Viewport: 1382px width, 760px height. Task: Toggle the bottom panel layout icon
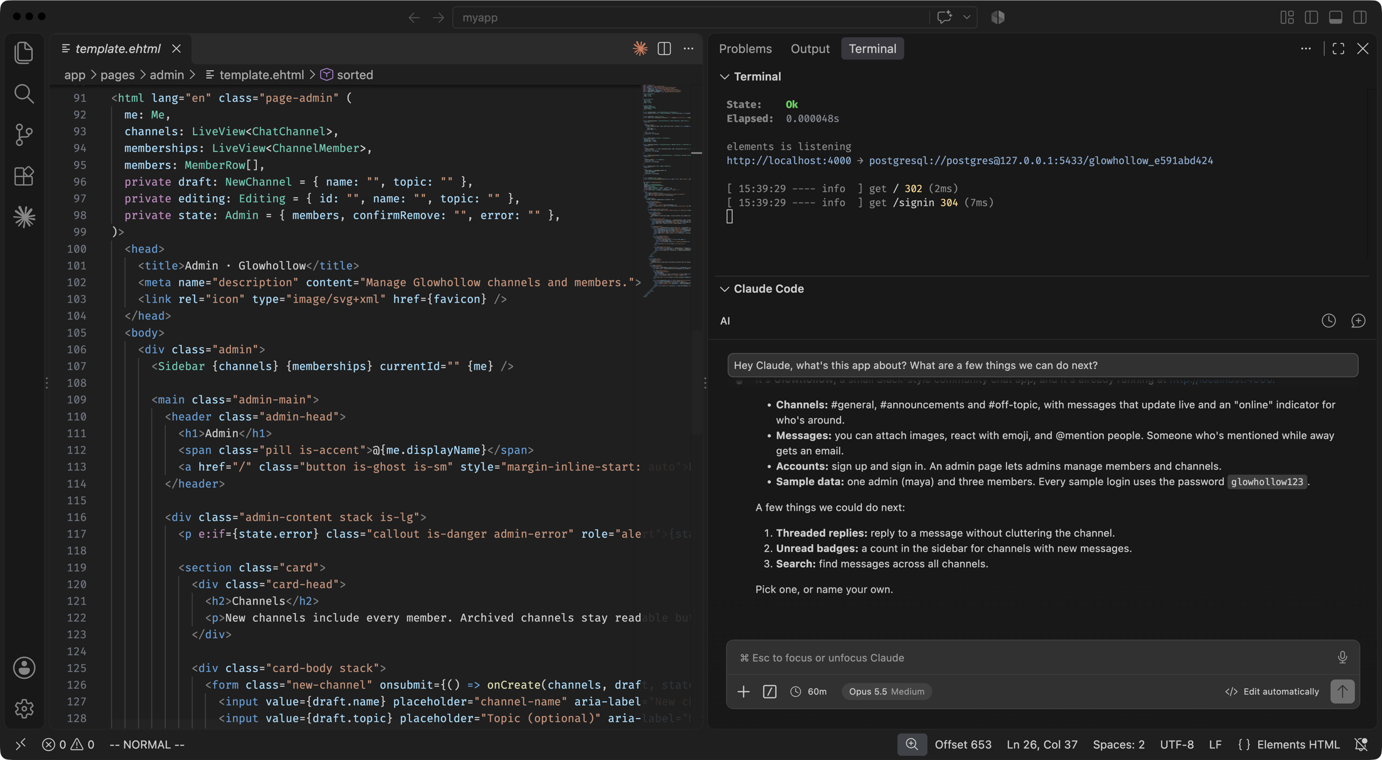1335,17
